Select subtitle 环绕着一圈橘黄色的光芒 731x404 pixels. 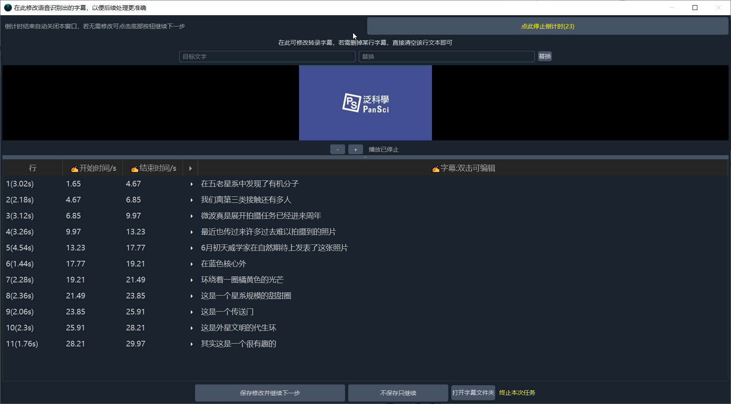tap(242, 280)
